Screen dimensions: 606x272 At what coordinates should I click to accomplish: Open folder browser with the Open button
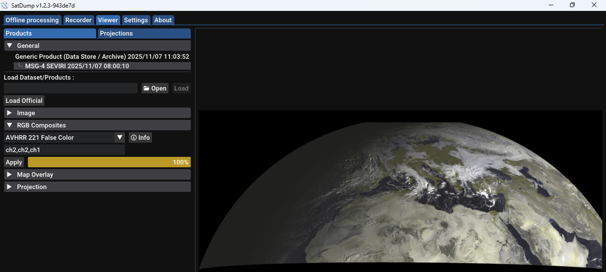click(x=155, y=88)
